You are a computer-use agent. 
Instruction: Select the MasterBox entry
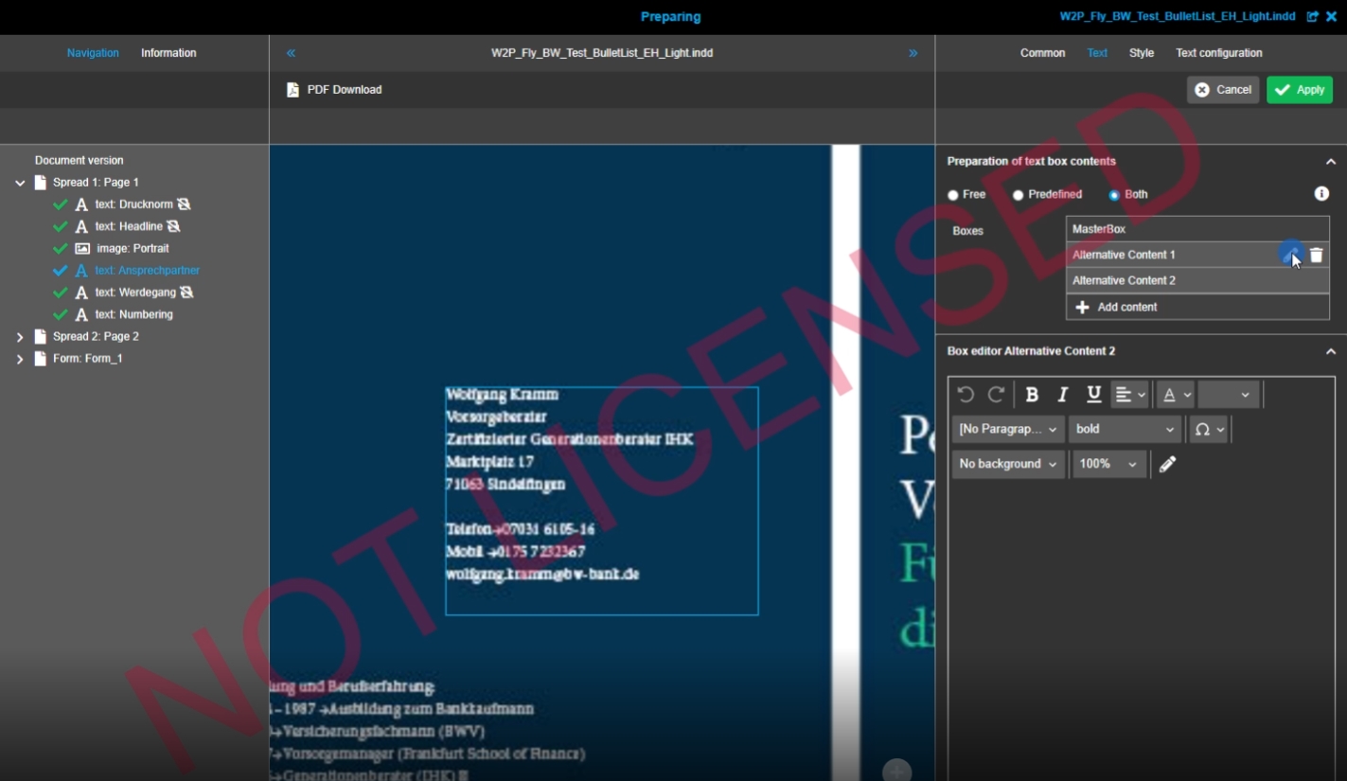[x=1197, y=229]
